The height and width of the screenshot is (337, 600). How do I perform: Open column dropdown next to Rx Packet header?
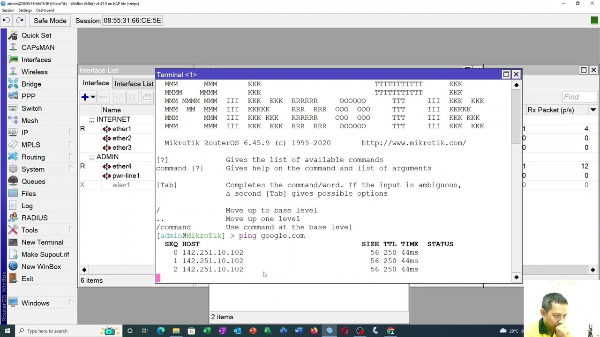coord(593,110)
